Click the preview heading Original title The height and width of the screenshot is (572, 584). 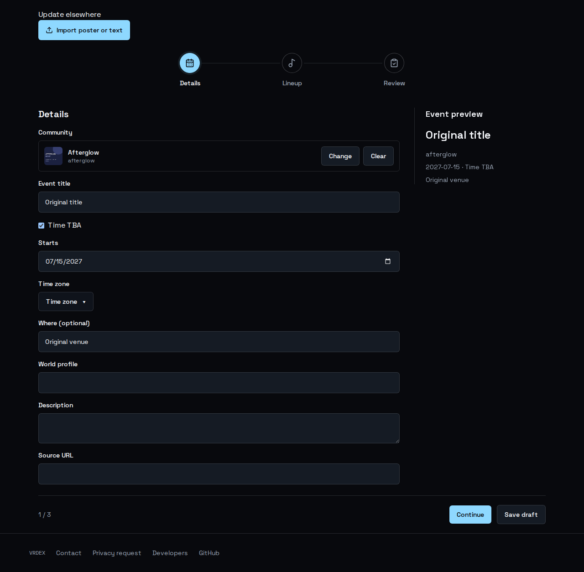[458, 135]
